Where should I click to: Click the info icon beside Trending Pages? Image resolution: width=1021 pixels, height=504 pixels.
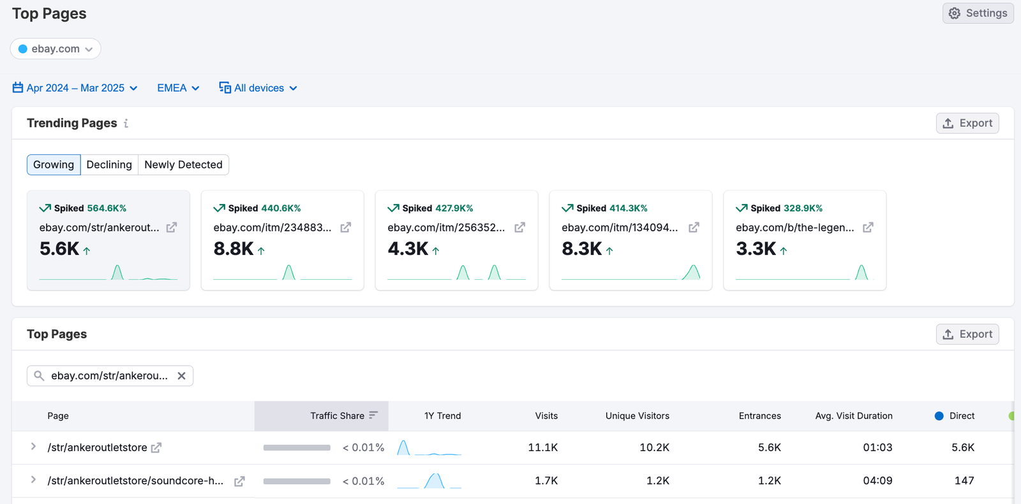click(126, 124)
